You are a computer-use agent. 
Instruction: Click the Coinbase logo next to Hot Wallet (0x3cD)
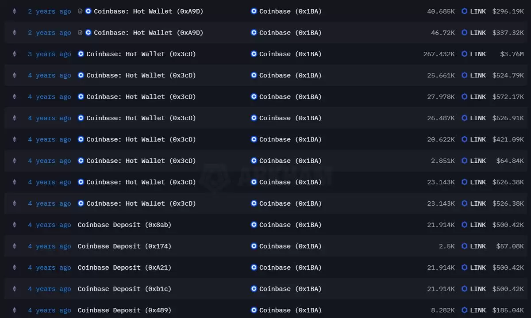tap(81, 54)
